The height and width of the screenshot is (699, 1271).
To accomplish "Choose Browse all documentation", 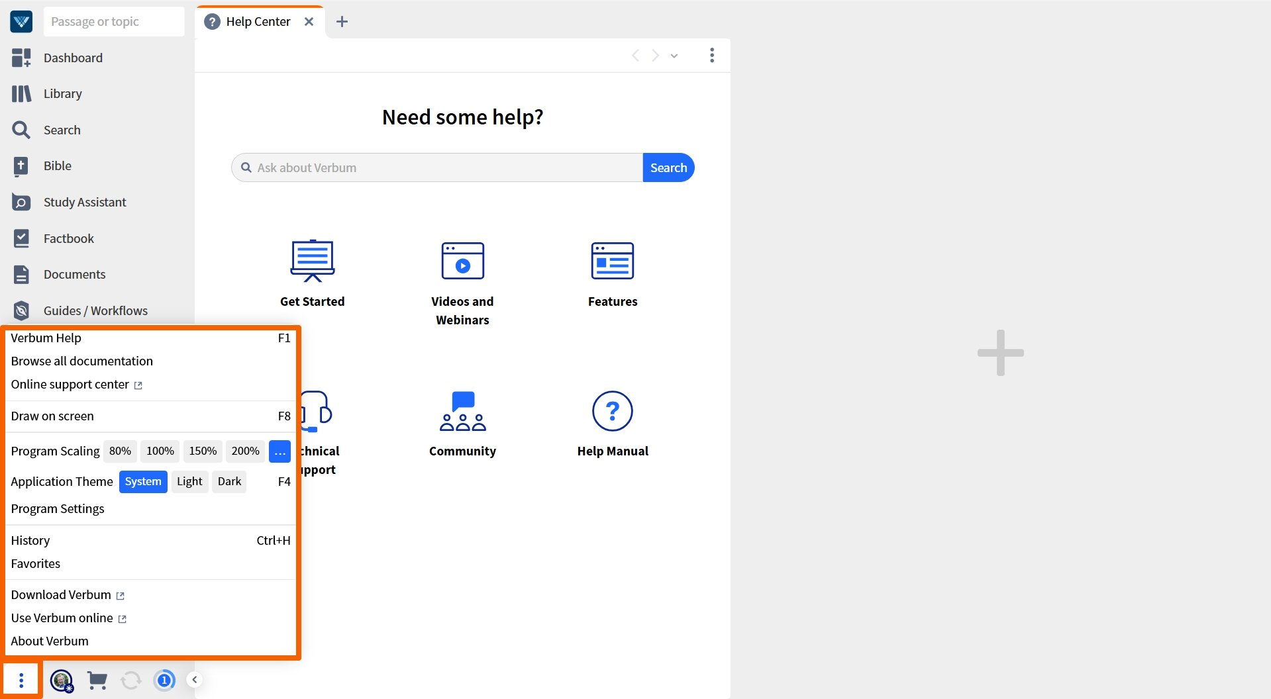I will point(150,361).
